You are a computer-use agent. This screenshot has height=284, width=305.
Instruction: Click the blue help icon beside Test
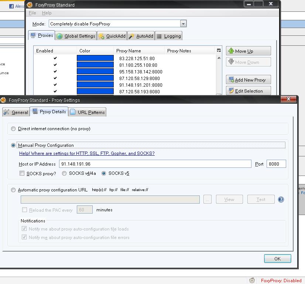tap(281, 200)
